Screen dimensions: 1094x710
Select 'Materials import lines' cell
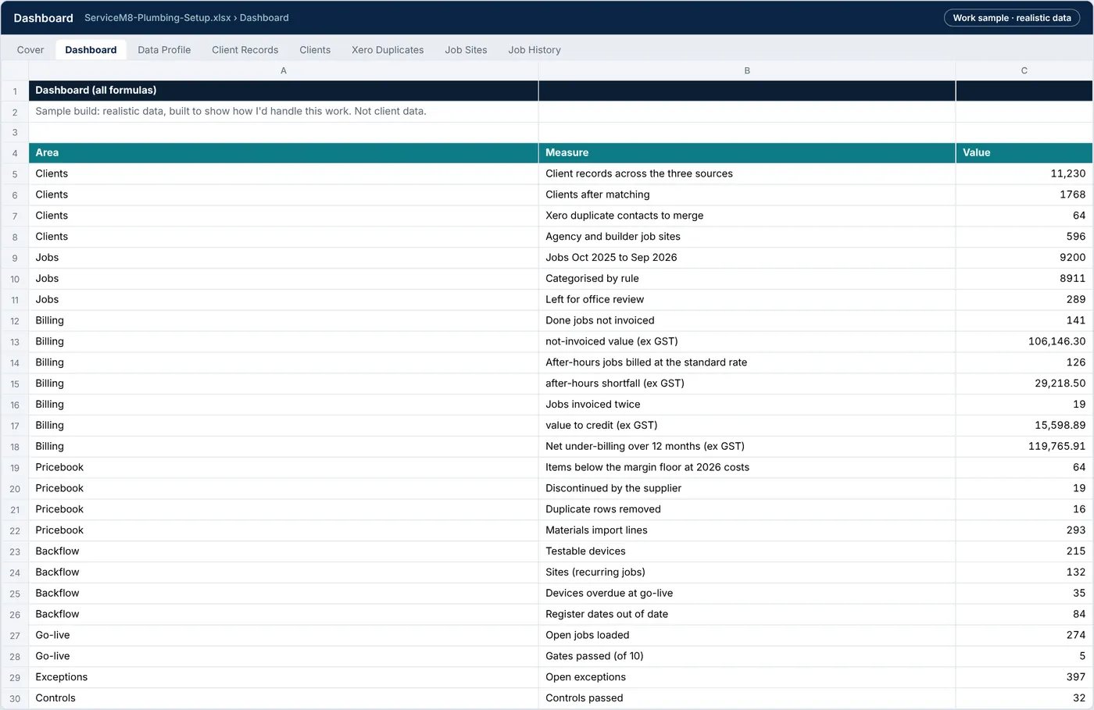(x=747, y=530)
